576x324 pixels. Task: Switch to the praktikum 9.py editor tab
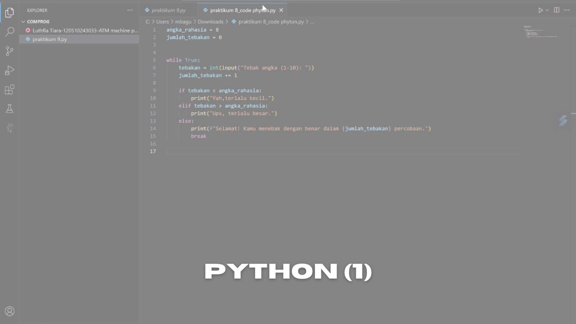coord(168,10)
